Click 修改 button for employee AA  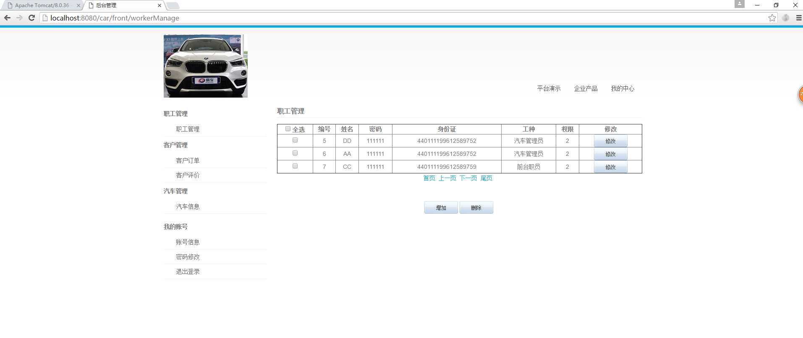point(610,154)
